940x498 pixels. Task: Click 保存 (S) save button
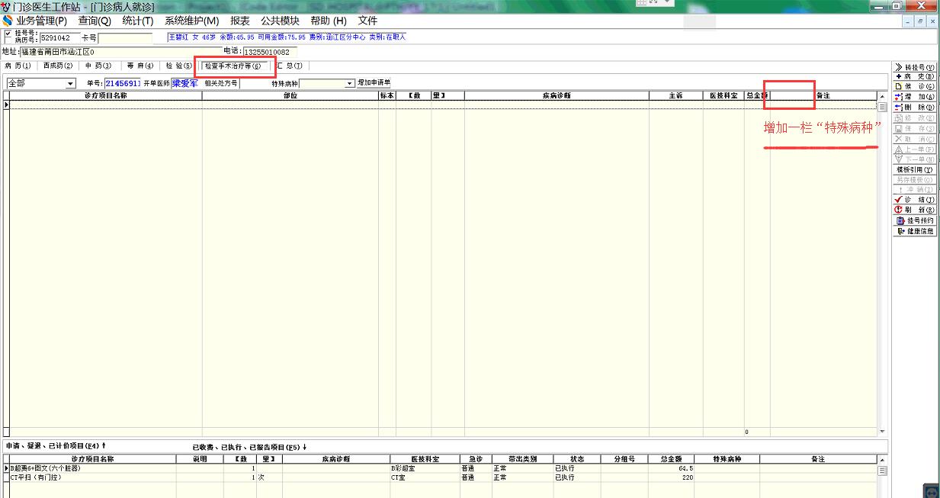coord(914,129)
